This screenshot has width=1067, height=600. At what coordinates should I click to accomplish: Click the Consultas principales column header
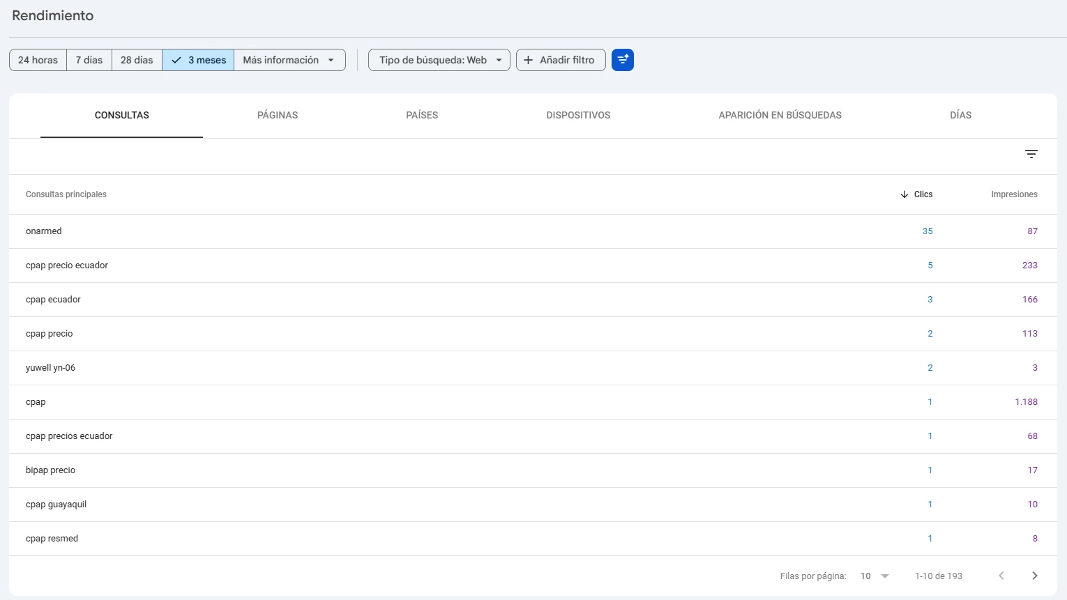click(66, 194)
